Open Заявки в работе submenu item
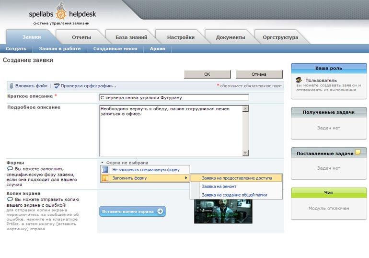369x258 pixels. coord(59,49)
